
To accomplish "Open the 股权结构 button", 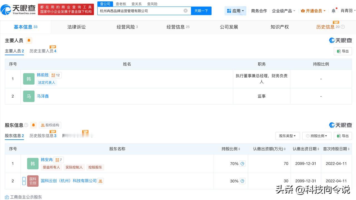I will [50, 125].
